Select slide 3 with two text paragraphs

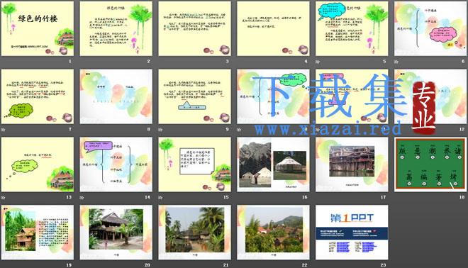(x=194, y=28)
